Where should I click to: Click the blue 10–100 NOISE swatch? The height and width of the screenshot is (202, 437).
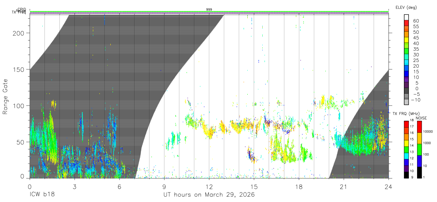[420, 161]
